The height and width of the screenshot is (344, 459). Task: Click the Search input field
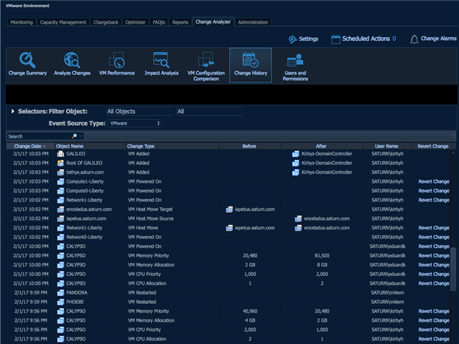pos(40,136)
